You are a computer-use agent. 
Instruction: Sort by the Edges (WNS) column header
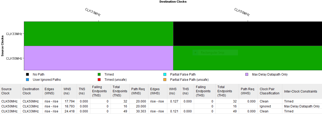[x=52, y=91]
